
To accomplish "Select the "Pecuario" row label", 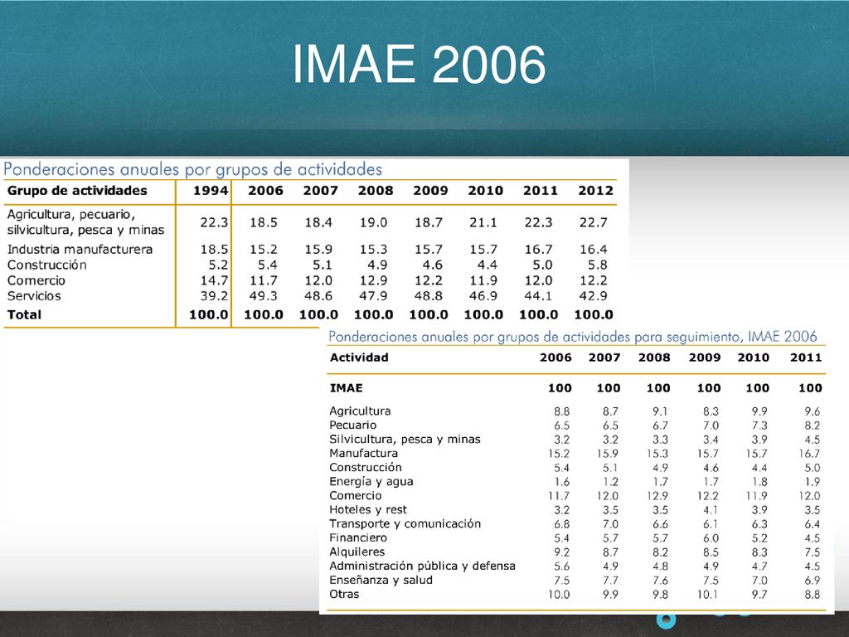I will pos(352,425).
